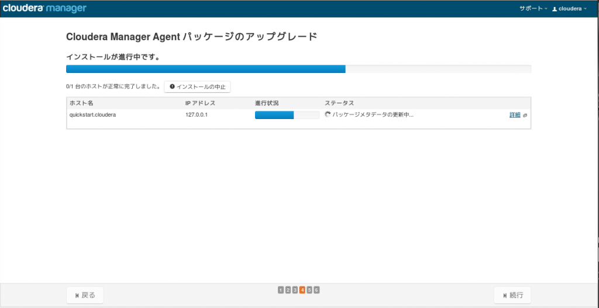Click the 0/1 台のホスト completion text
This screenshot has height=308, width=599.
click(x=113, y=86)
